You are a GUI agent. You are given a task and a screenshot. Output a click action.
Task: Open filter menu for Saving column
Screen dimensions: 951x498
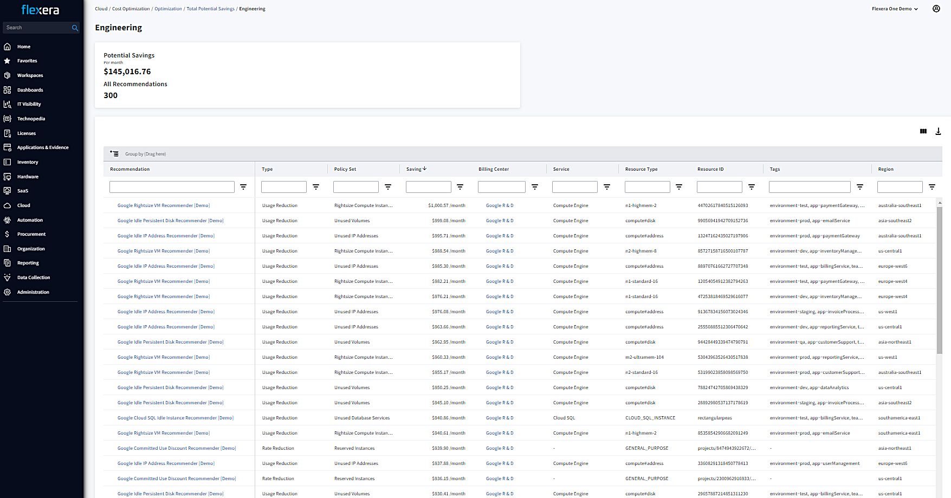[x=460, y=187]
